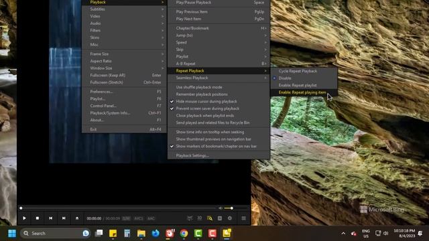Click the seek bar handle at start
Image resolution: width=429 pixels, height=241 pixels.
pos(21,208)
